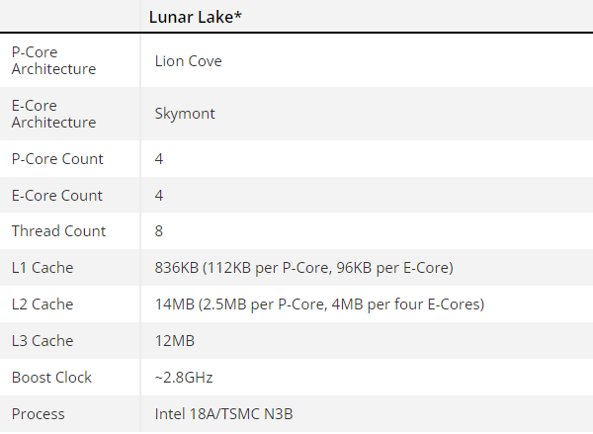The width and height of the screenshot is (593, 434).
Task: Select the E-Core Architecture row label
Action: click(x=53, y=114)
